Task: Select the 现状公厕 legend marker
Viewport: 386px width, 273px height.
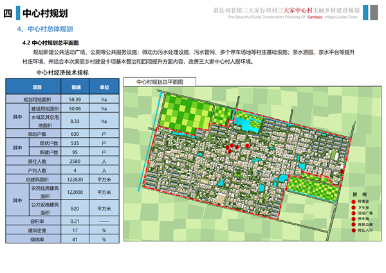Action: coord(354,225)
